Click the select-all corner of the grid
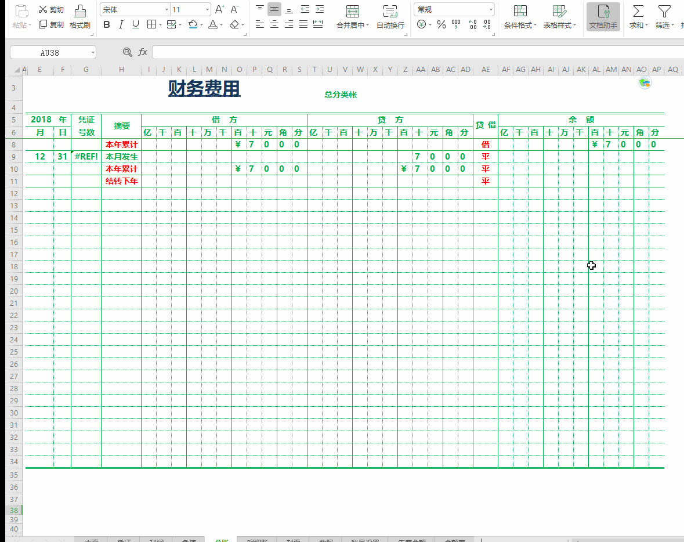The height and width of the screenshot is (542, 684). point(17,70)
